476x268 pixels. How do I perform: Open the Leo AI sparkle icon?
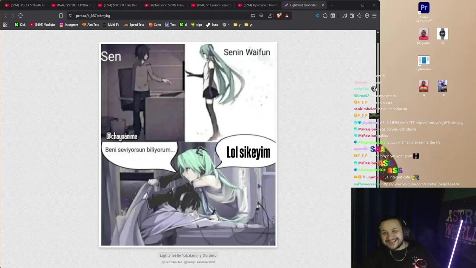point(359,16)
